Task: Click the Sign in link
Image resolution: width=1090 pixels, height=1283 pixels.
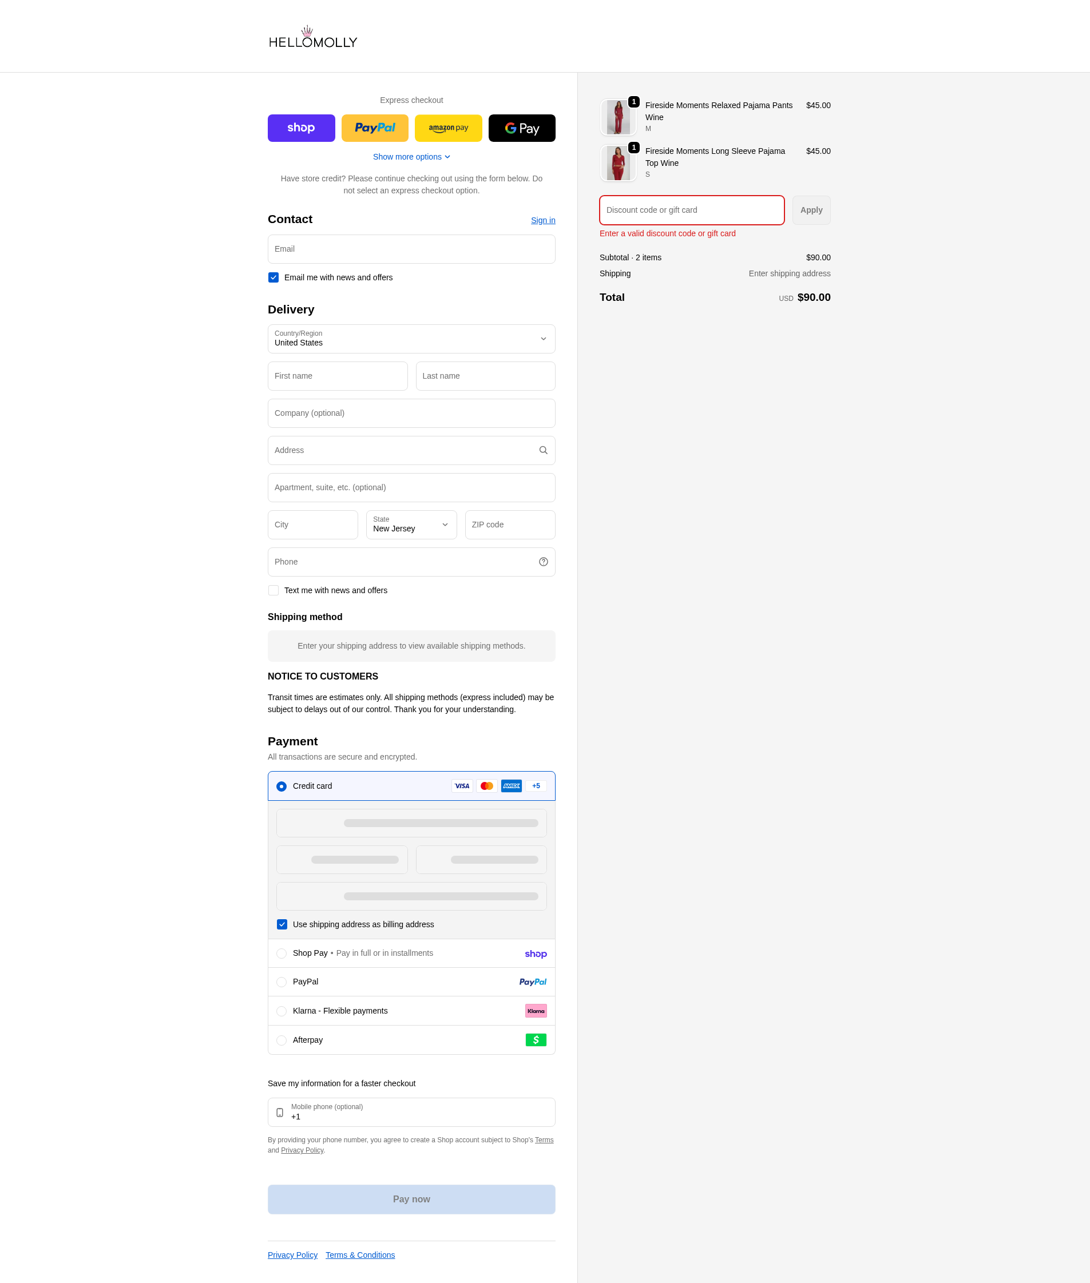Action: pyautogui.click(x=542, y=221)
